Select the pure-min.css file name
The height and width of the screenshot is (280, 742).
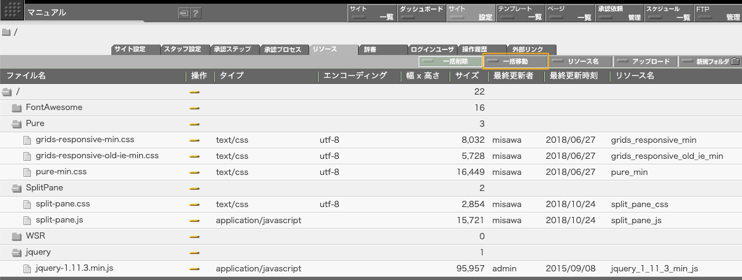tap(61, 172)
